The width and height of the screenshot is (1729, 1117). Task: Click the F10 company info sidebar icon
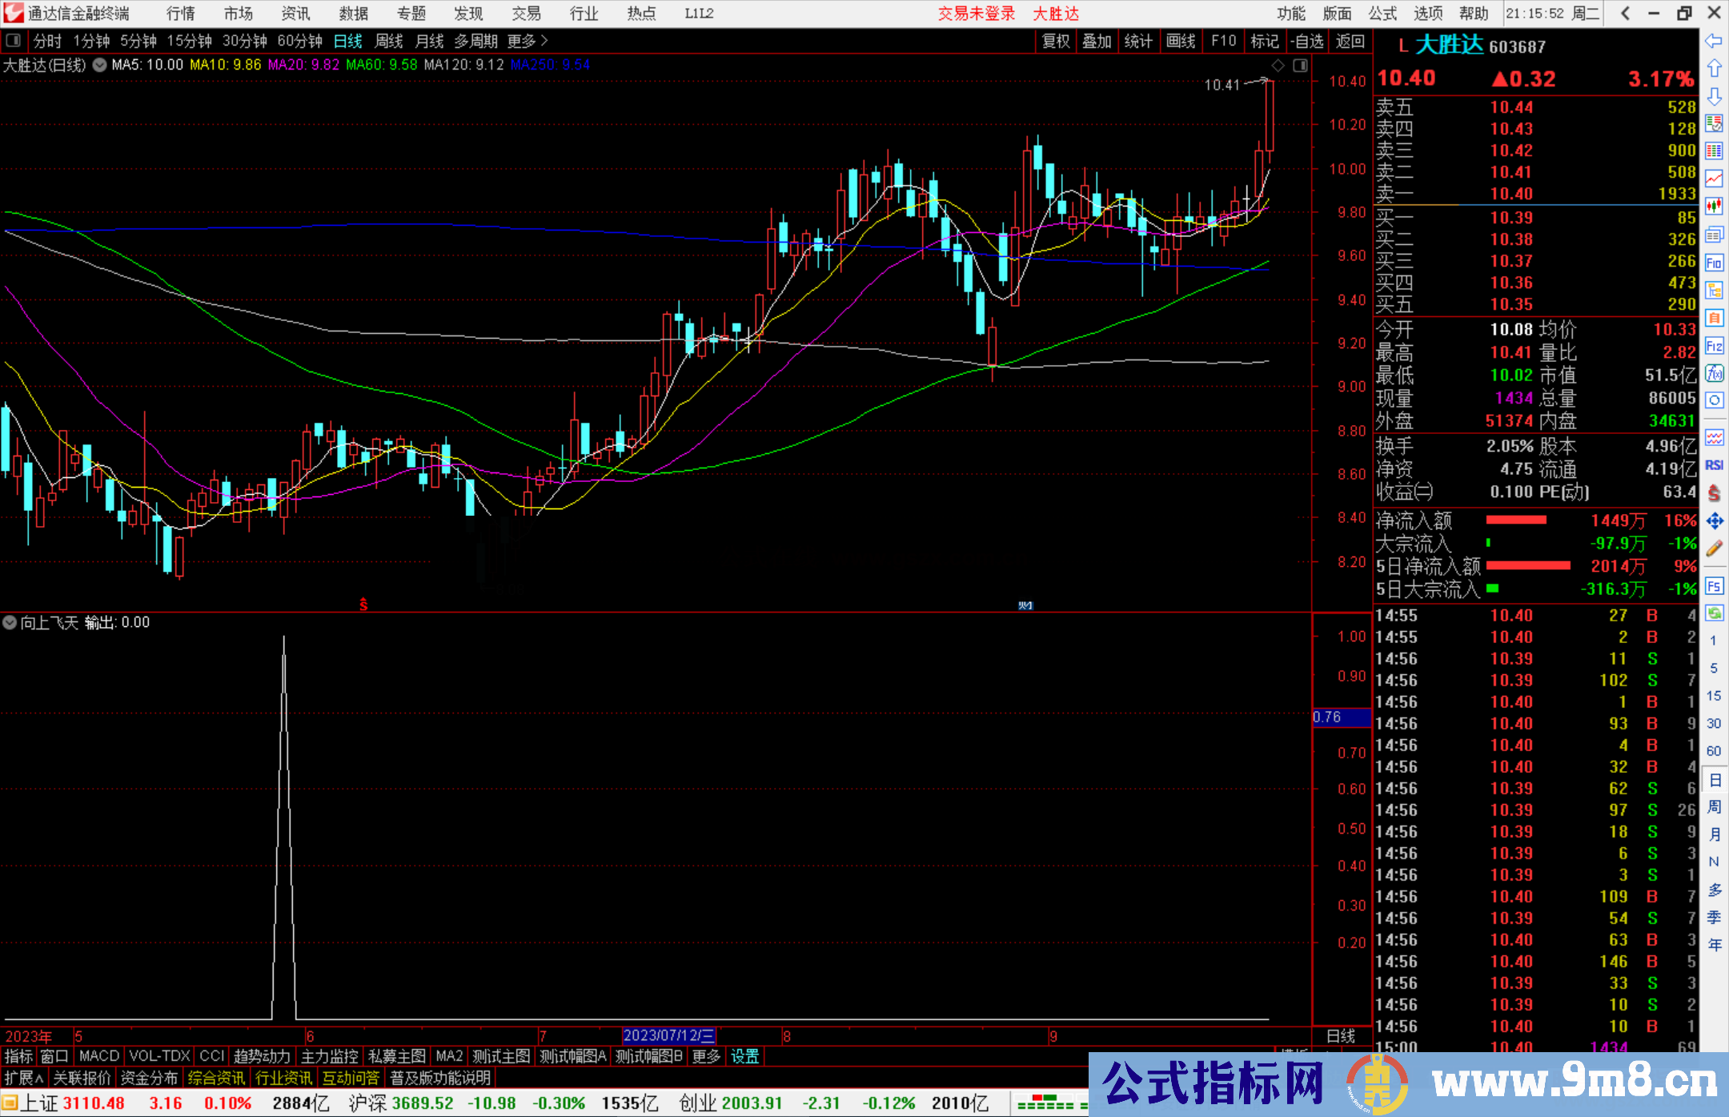(x=1714, y=263)
